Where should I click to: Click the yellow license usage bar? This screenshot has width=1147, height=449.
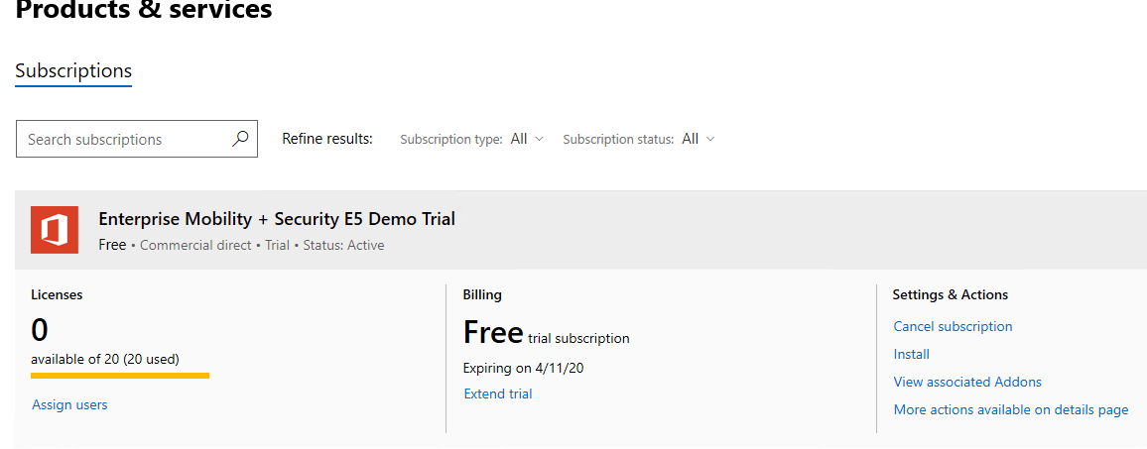(120, 376)
